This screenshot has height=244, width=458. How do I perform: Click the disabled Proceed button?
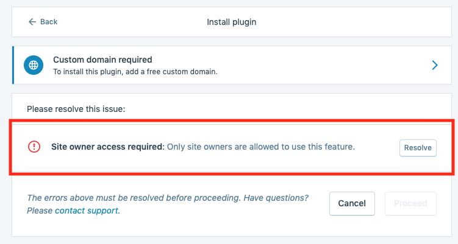click(x=410, y=203)
